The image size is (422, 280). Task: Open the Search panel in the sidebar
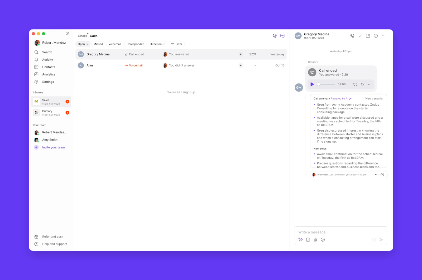48,52
